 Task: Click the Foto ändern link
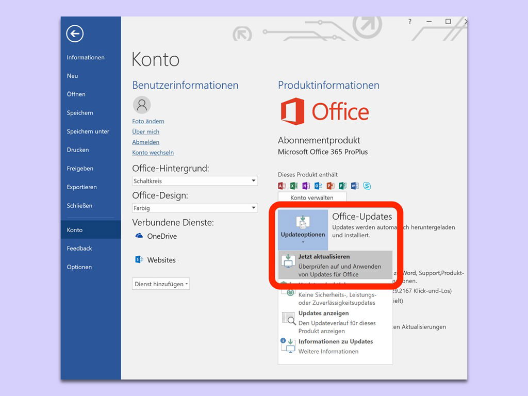point(148,121)
